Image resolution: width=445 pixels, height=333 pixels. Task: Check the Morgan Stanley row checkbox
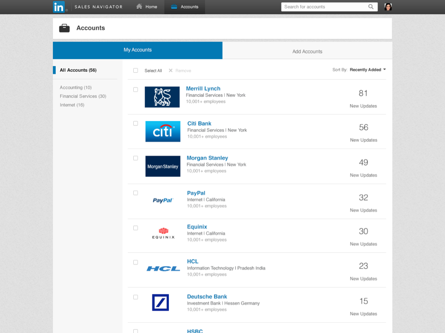(135, 158)
